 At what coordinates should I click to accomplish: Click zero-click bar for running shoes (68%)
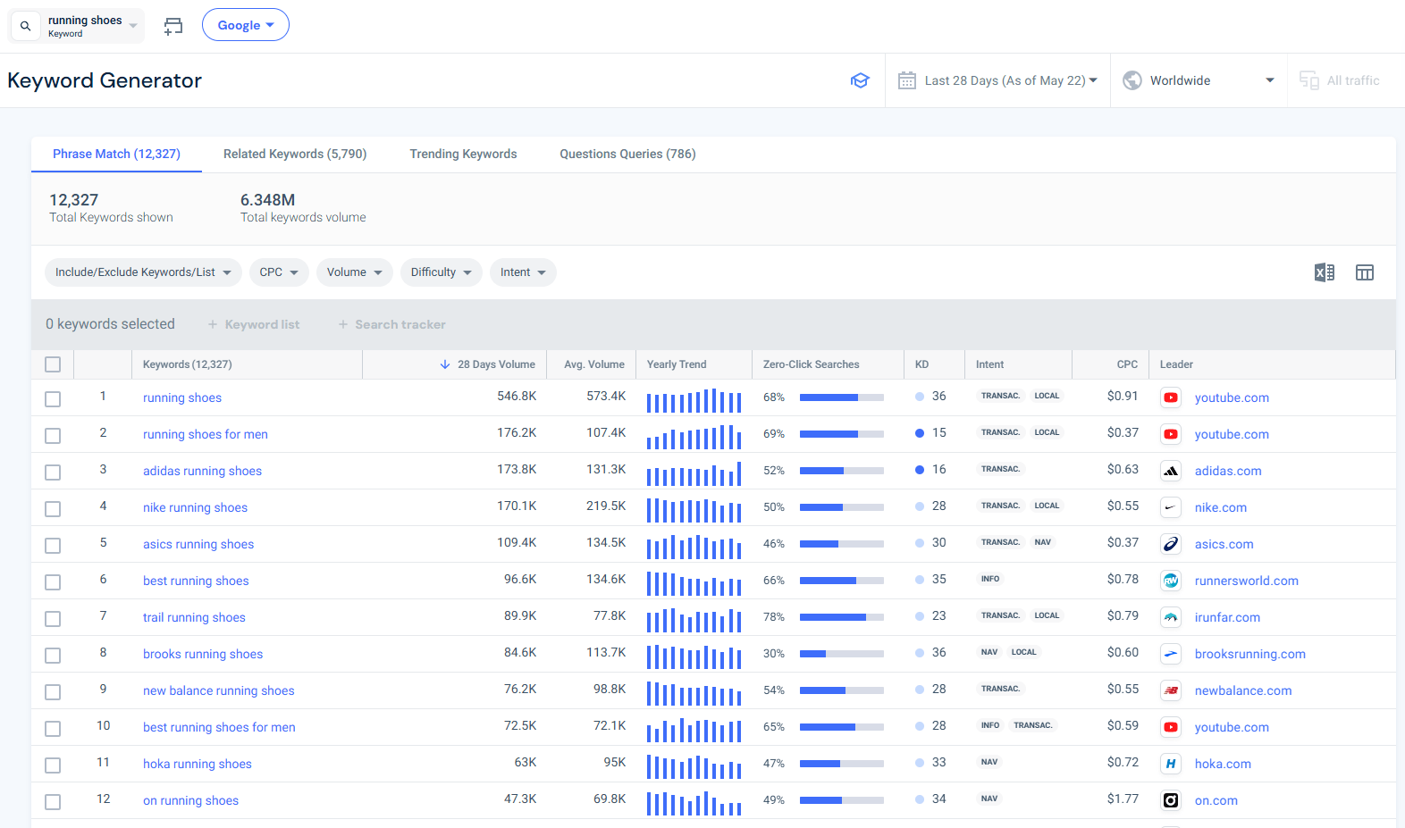842,397
